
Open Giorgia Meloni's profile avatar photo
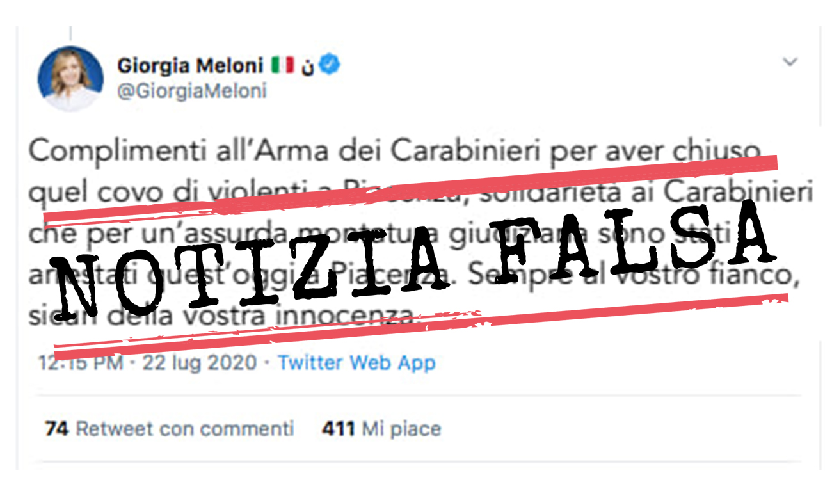[70, 79]
